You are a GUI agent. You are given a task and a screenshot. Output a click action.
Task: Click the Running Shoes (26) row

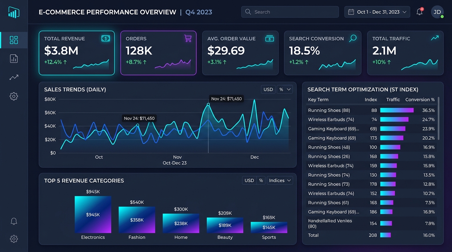[x=372, y=156]
